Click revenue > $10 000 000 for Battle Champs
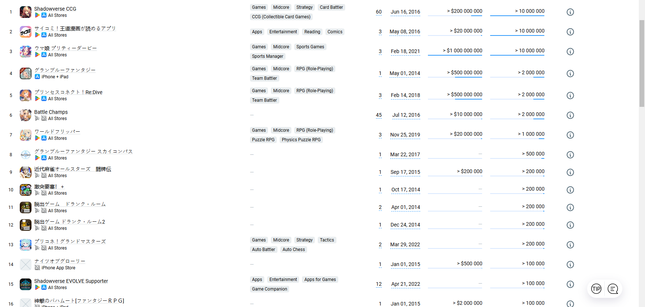Image resolution: width=645 pixels, height=307 pixels. click(466, 115)
